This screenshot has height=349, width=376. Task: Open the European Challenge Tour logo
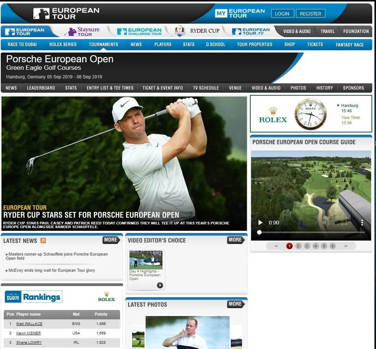point(139,32)
